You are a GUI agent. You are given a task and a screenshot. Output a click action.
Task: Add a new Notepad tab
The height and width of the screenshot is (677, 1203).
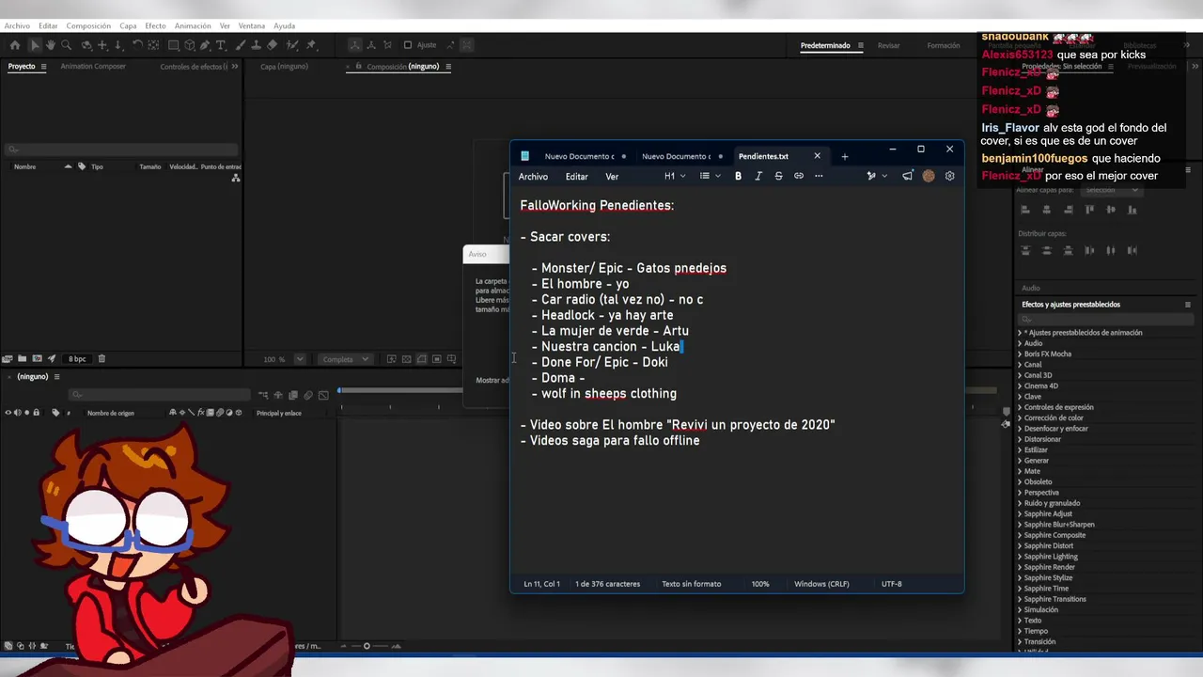coord(844,156)
